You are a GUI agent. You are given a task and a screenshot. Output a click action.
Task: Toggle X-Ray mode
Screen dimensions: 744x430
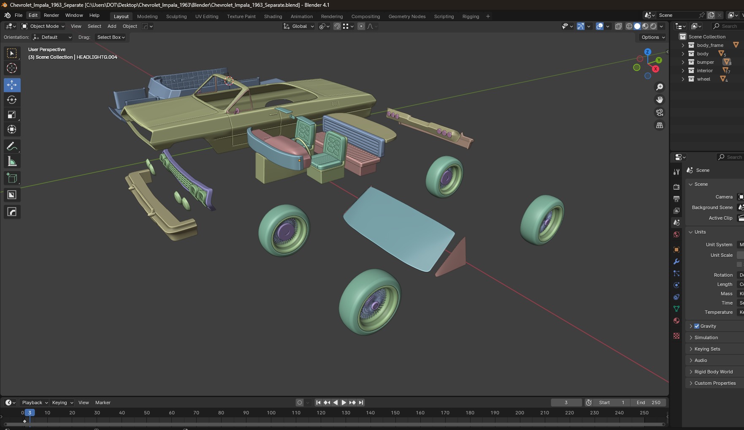pos(618,26)
